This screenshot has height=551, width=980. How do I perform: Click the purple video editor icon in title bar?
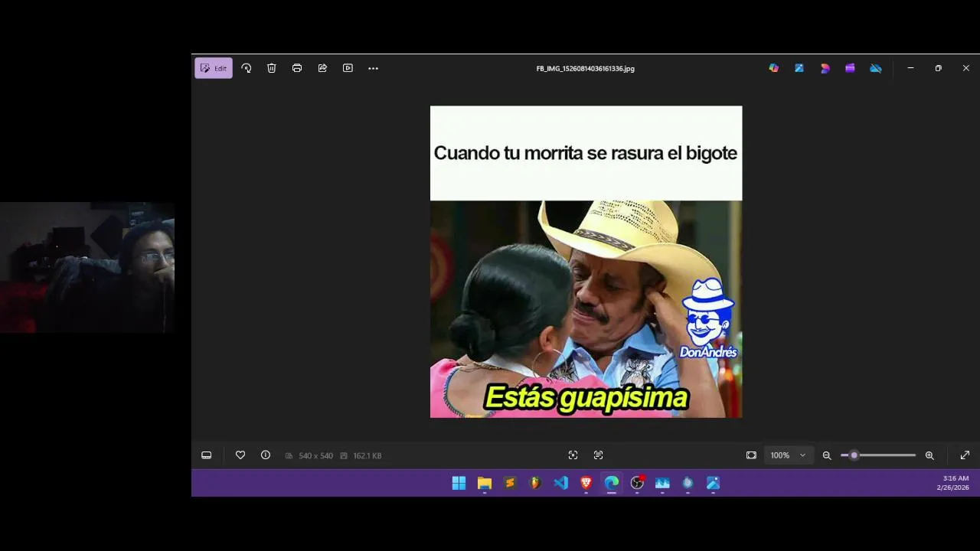pos(850,68)
